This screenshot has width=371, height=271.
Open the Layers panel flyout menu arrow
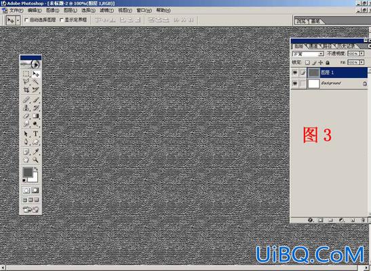tap(369, 46)
